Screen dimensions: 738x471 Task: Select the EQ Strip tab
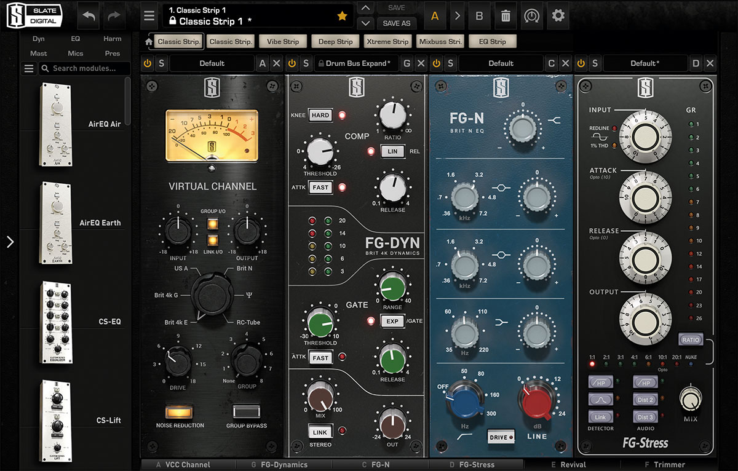tap(493, 42)
